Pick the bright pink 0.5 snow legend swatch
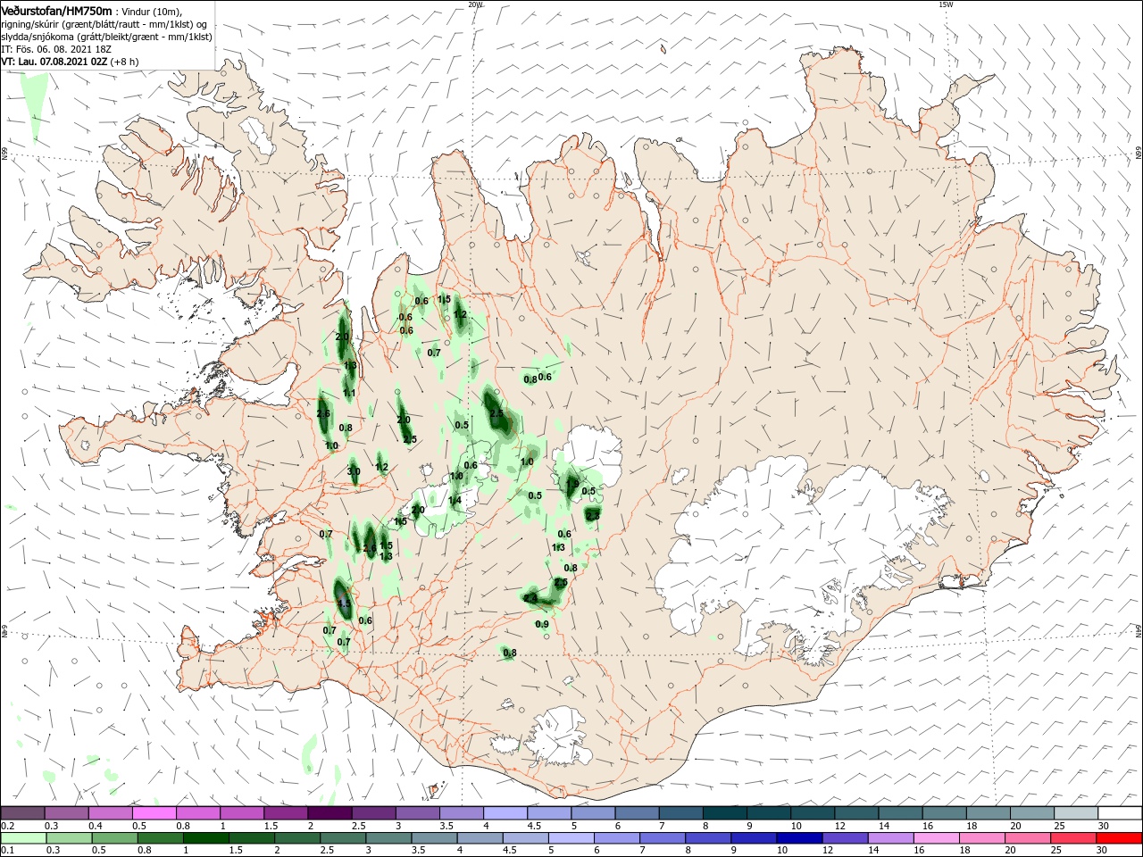Screen dimensions: 1143x857 (154, 813)
